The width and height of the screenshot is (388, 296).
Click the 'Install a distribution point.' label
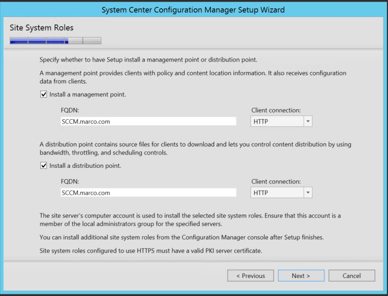(85, 166)
